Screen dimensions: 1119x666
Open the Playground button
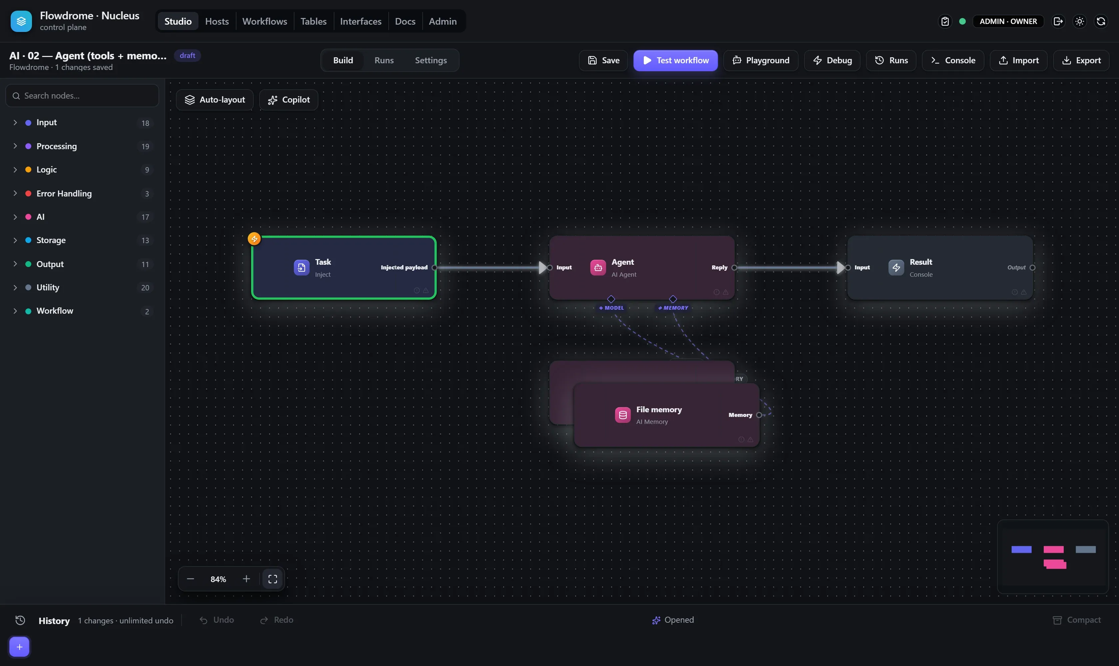pos(761,60)
